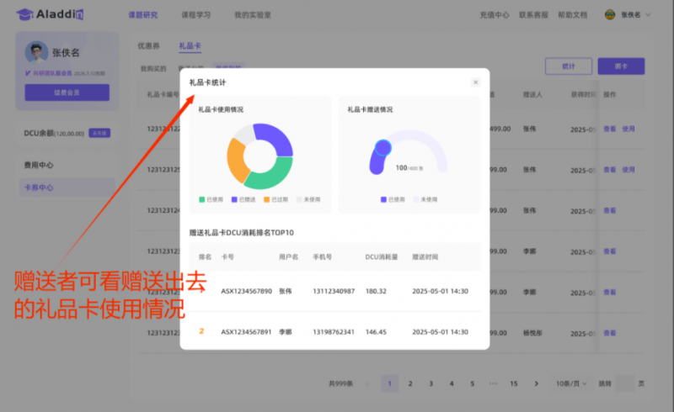Click the user avatar in top bar
The height and width of the screenshot is (412, 674).
pos(610,14)
